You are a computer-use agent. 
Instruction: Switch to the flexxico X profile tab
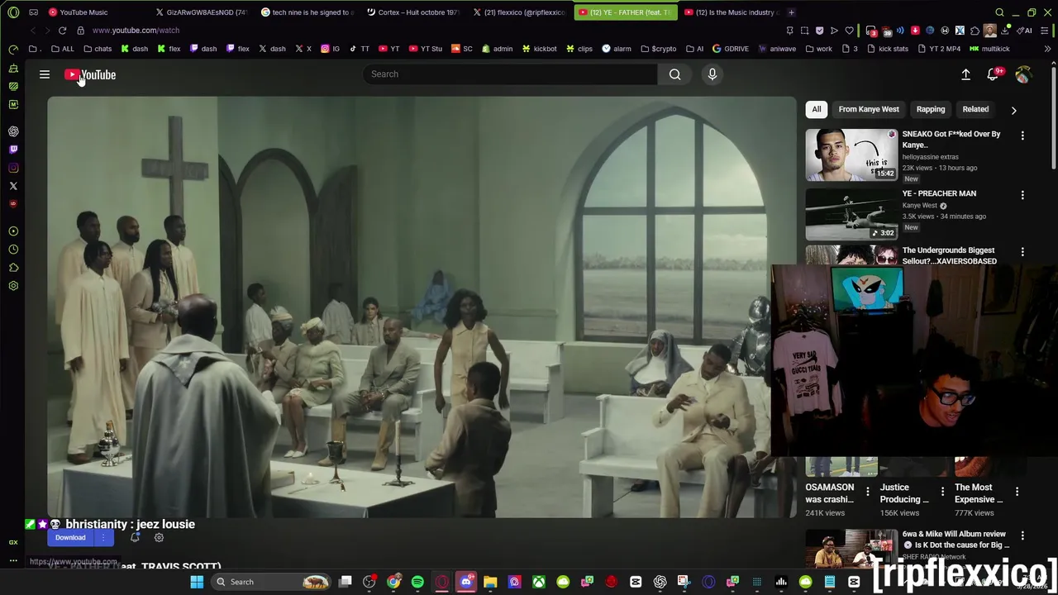tap(519, 12)
